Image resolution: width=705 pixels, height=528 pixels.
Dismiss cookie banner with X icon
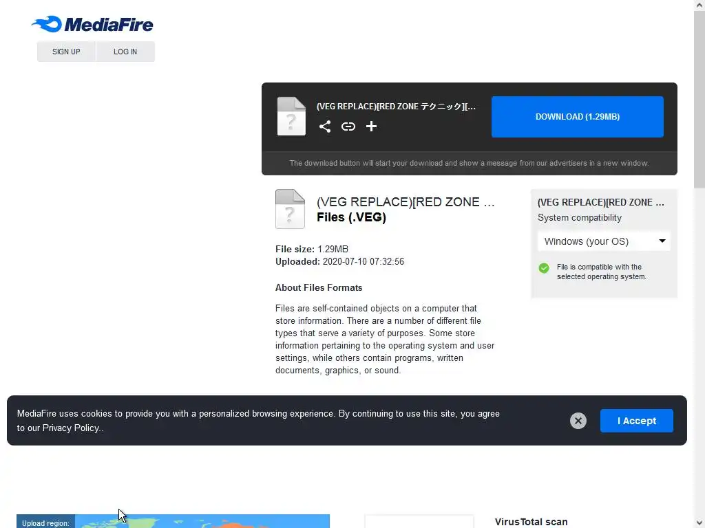pos(578,421)
